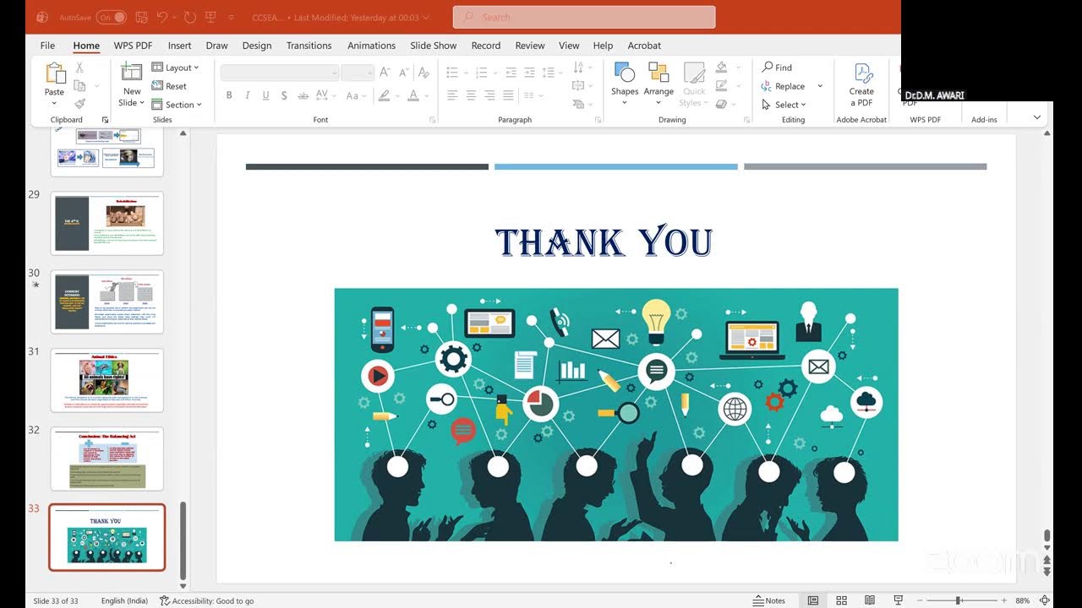Viewport: 1082px width, 608px height.
Task: Click English (India) language indicator
Action: [124, 601]
